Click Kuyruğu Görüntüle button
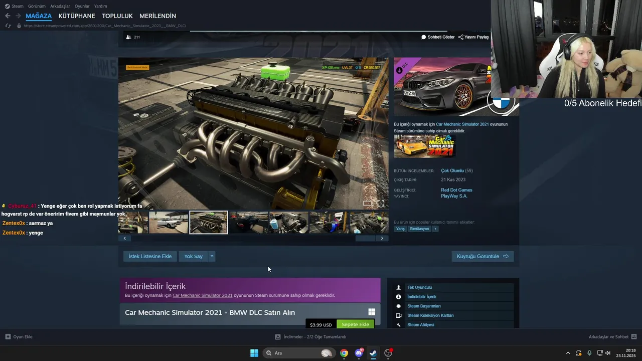Screen dimensions: 642x361 483,256
